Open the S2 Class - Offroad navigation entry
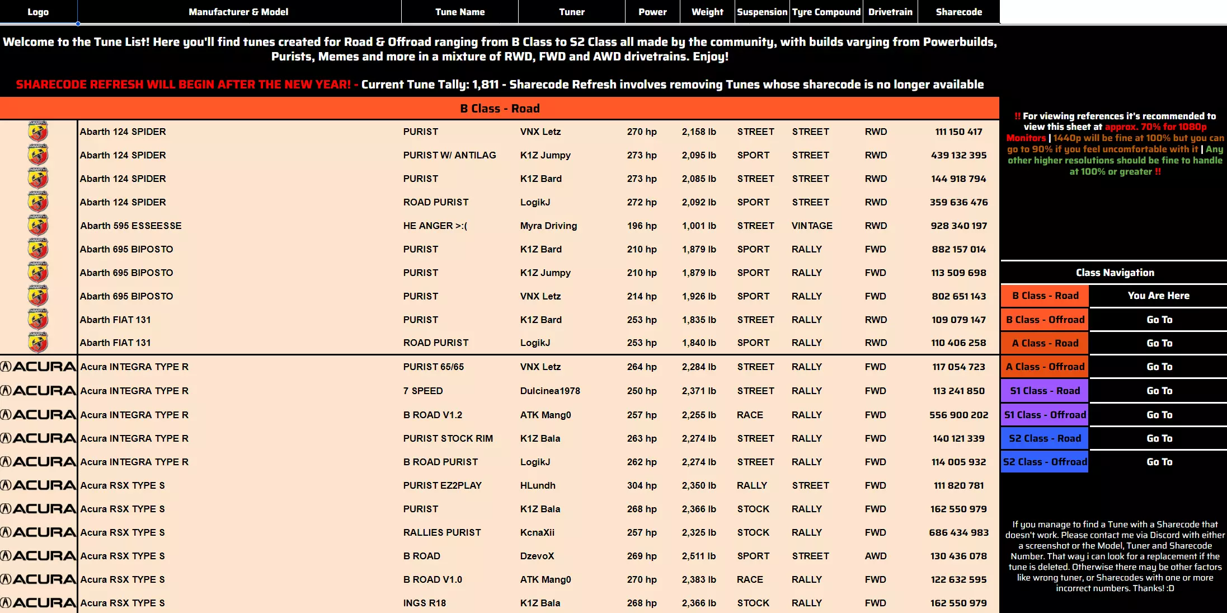This screenshot has width=1227, height=613. (1045, 462)
